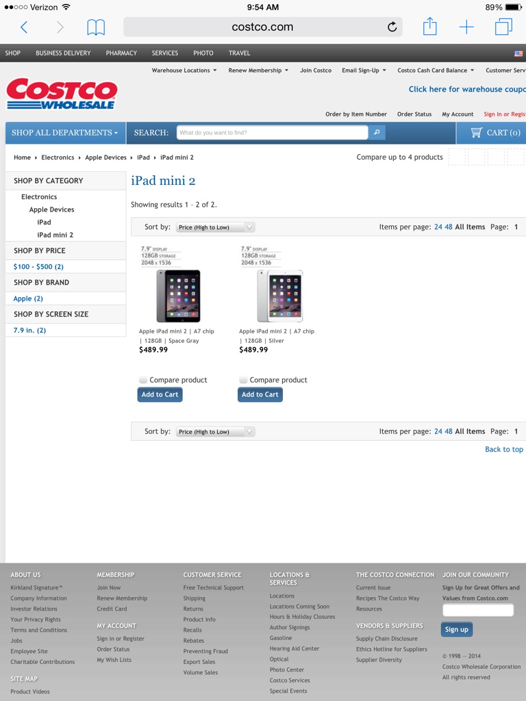
Task: Tap the Safari back arrow
Action: click(24, 27)
